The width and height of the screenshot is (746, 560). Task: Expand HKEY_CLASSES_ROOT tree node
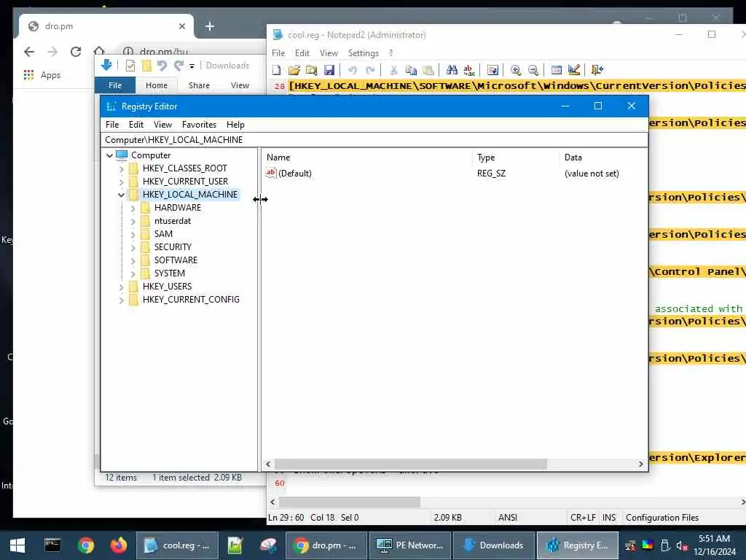click(122, 168)
